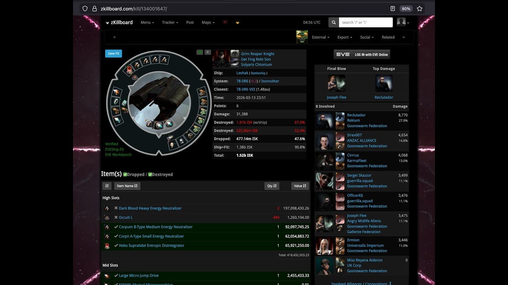The image size is (508, 285).
Task: Expand the Menu dropdown
Action: coord(147,23)
